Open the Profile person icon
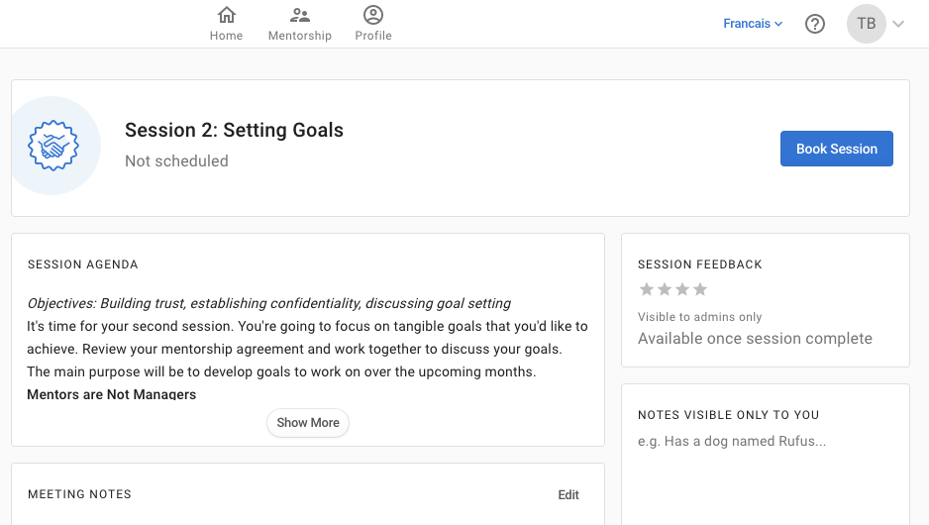Image resolution: width=929 pixels, height=525 pixels. [x=373, y=15]
